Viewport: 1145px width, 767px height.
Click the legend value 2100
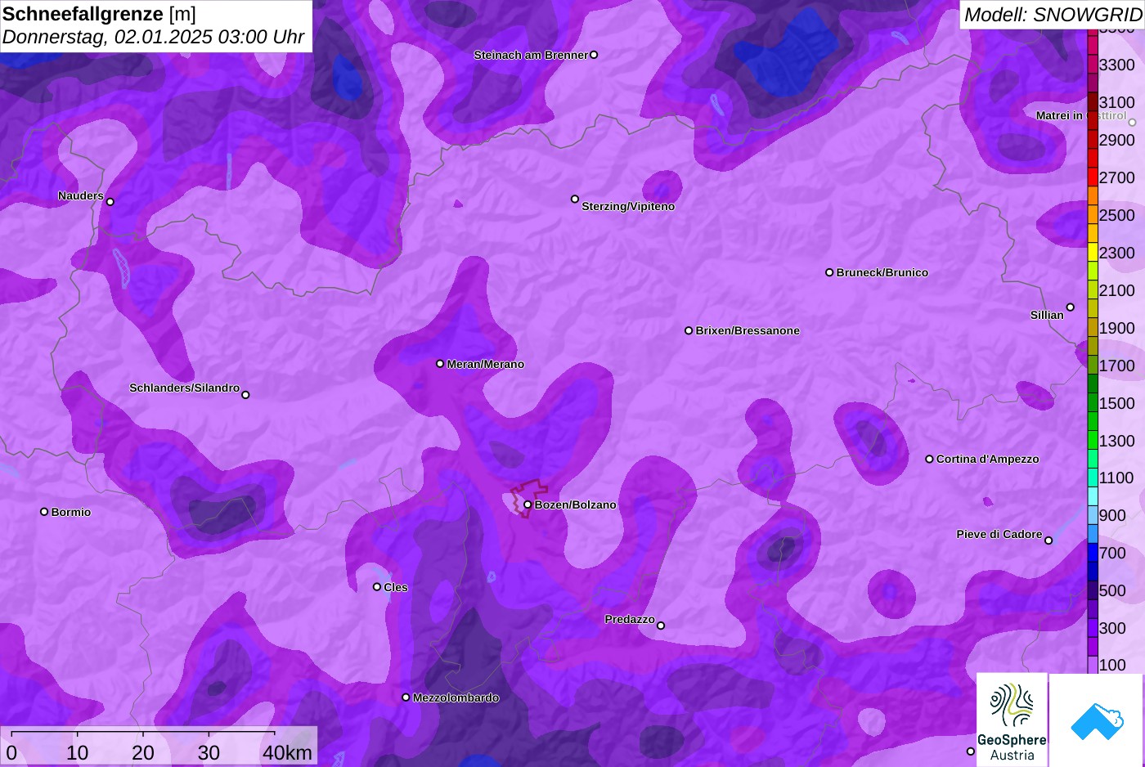[1117, 290]
